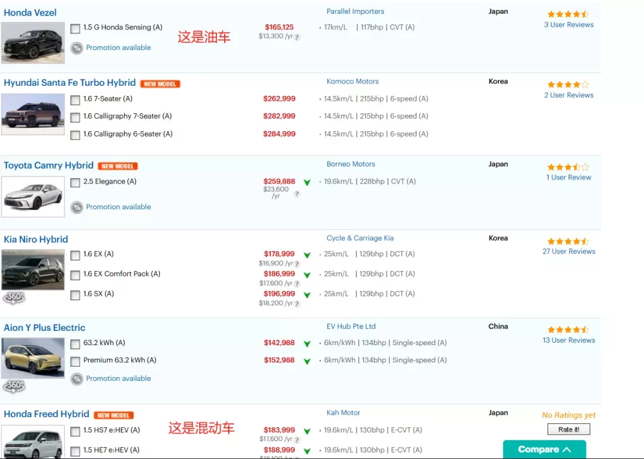644x459 pixels.
Task: Open Toyota Camry Promotion available link
Action: 118,207
